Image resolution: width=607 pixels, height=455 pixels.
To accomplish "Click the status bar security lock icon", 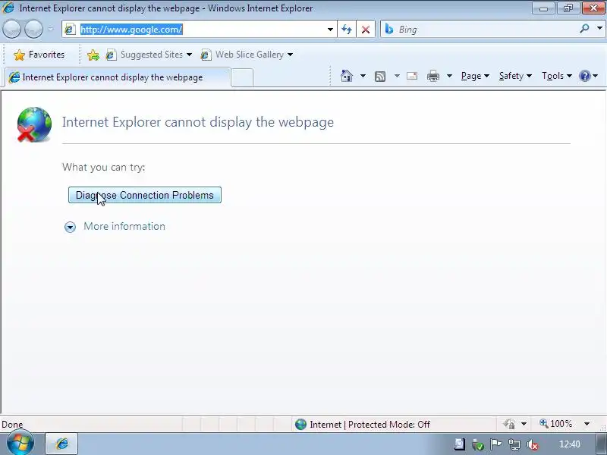I will pyautogui.click(x=509, y=424).
